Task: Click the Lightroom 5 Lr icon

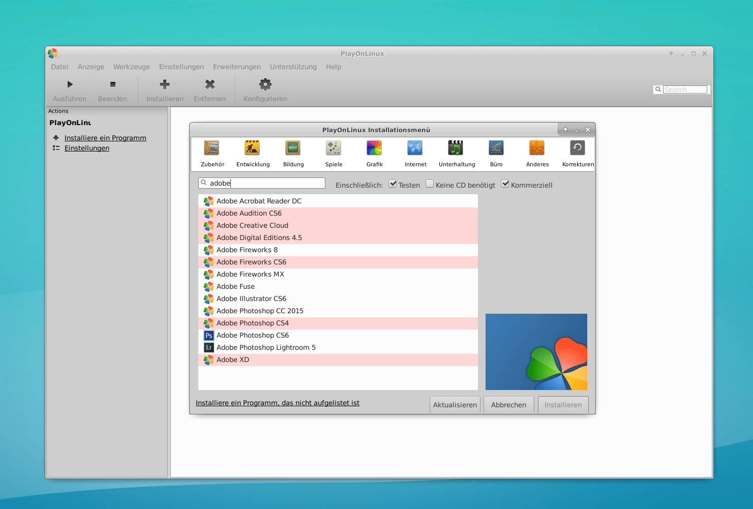Action: click(x=208, y=348)
